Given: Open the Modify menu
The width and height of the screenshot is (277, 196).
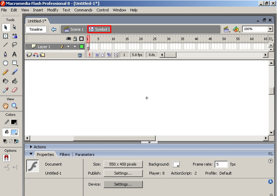Looking at the screenshot, I should click(x=53, y=10).
